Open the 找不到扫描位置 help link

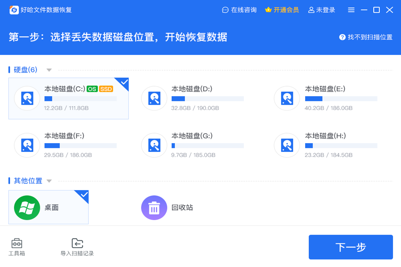coord(369,37)
